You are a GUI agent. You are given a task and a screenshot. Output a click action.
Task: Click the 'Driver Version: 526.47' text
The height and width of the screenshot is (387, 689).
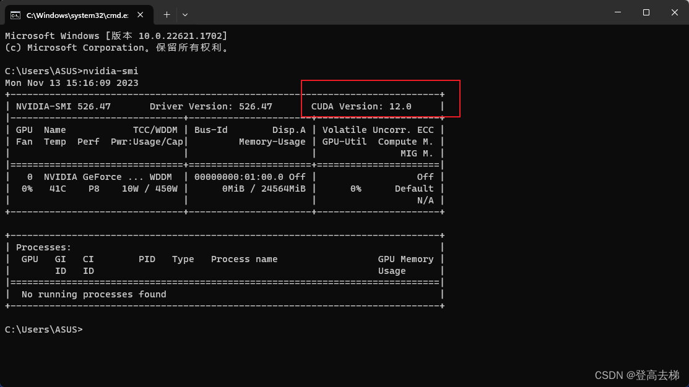pos(211,106)
